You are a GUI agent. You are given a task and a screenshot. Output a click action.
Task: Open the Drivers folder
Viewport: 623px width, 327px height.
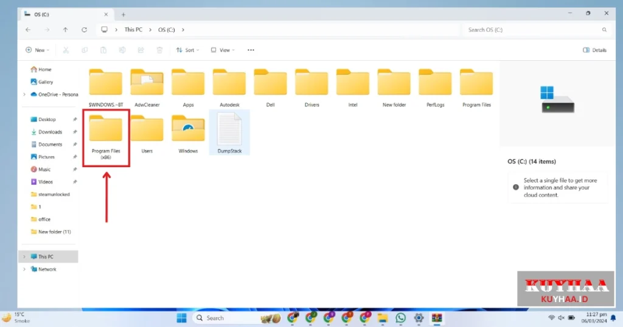(x=311, y=87)
